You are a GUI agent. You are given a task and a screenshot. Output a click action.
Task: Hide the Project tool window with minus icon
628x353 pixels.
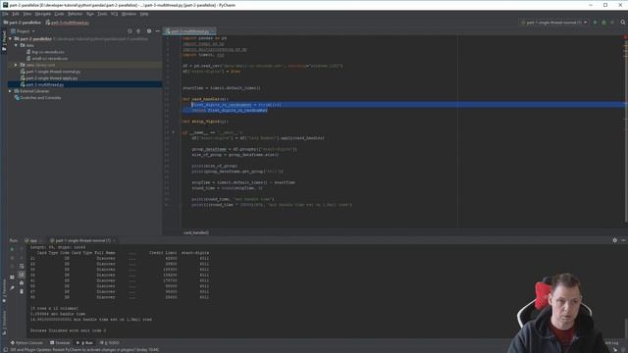tap(157, 30)
